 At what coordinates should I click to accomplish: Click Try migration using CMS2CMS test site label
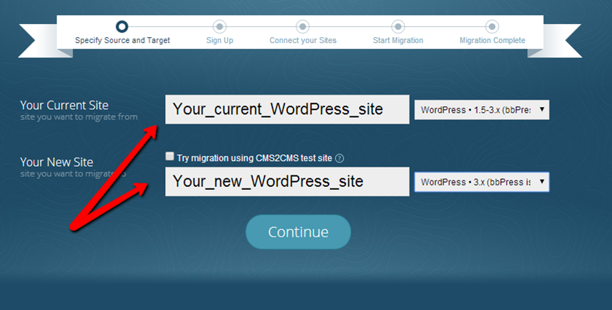click(x=254, y=159)
